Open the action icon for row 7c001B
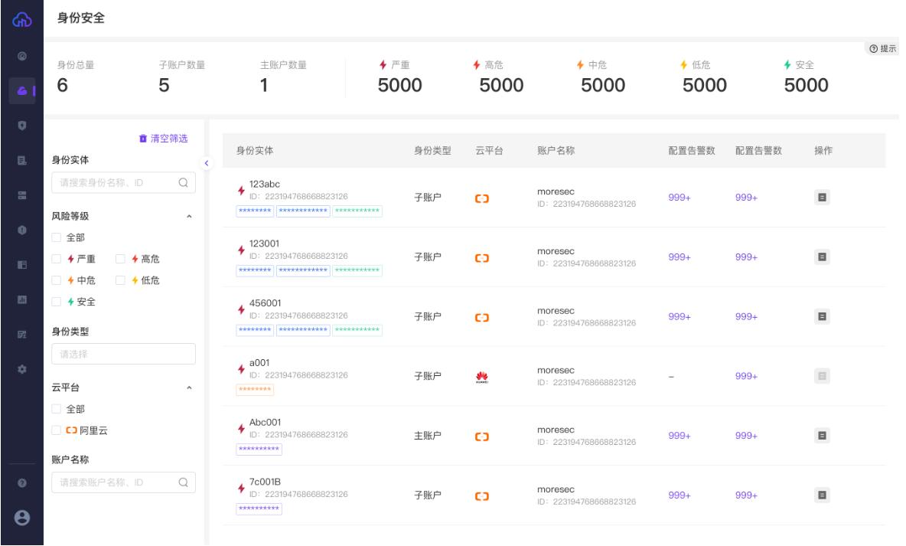Viewport: 906px width, 546px height. click(822, 495)
